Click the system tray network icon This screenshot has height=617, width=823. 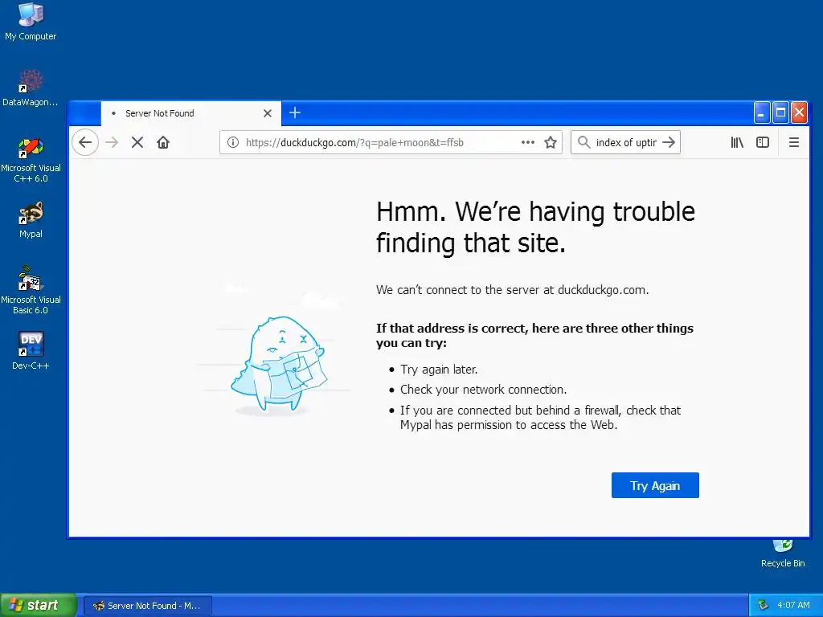(x=764, y=605)
